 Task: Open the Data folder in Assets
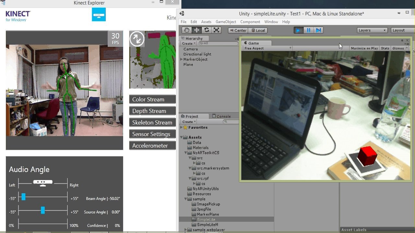pyautogui.click(x=194, y=142)
